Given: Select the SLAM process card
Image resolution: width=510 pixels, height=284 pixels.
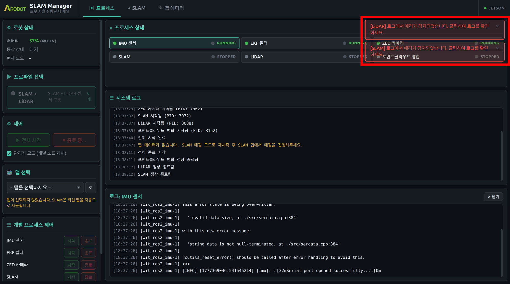Looking at the screenshot, I should [x=174, y=57].
